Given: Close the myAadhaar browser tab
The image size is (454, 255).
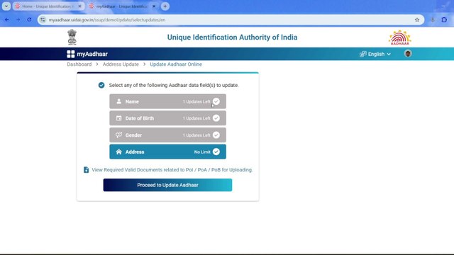Looking at the screenshot, I should click(x=154, y=6).
